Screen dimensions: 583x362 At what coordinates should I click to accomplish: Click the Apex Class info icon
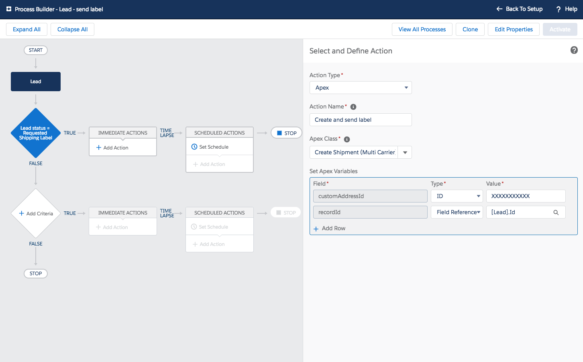pos(347,139)
